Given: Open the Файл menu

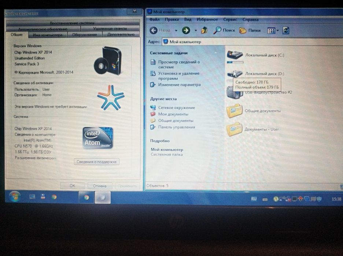Looking at the screenshot, I should point(154,19).
